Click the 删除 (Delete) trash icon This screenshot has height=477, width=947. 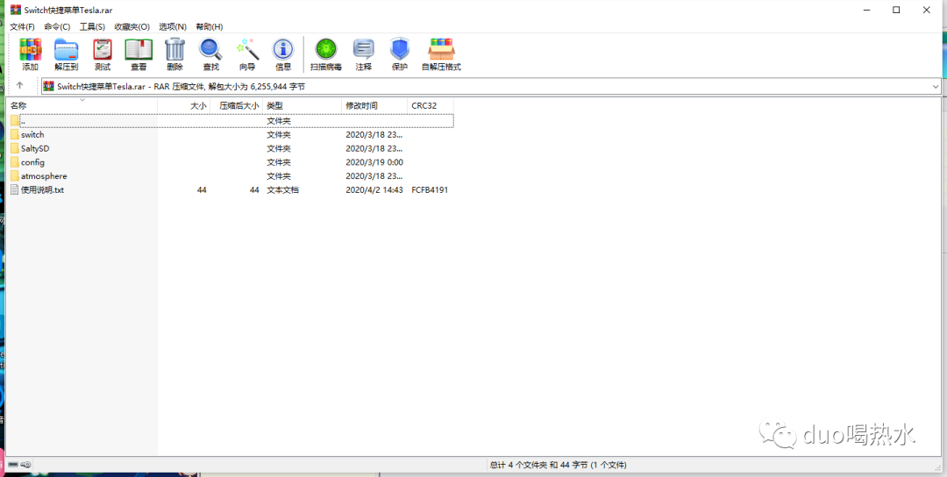click(x=174, y=48)
